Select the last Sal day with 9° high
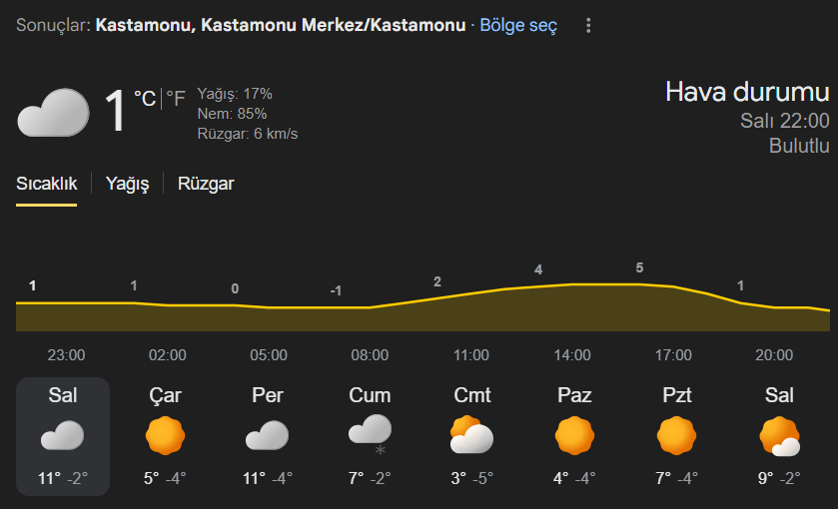This screenshot has height=509, width=838. [x=779, y=436]
